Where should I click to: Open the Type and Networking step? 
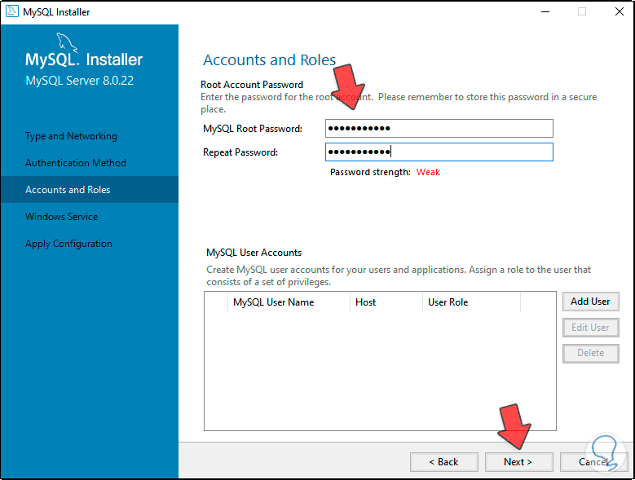(71, 136)
